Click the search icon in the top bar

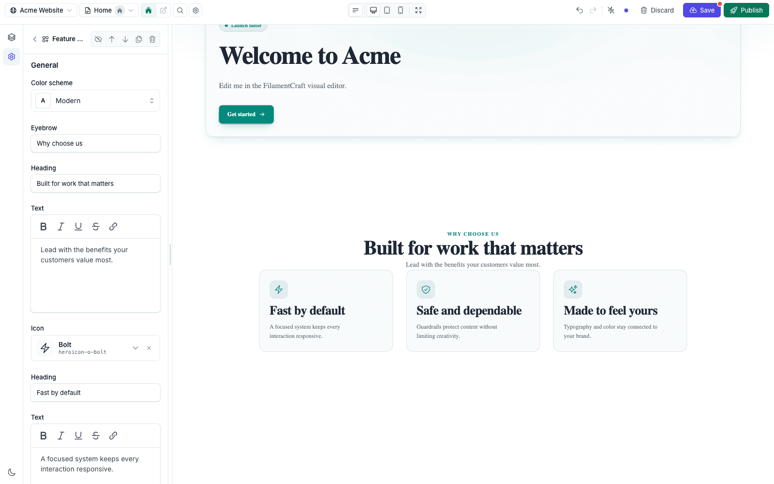pos(180,10)
